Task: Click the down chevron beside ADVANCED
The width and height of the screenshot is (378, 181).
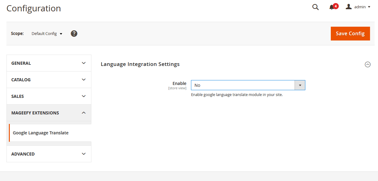Action: pos(84,154)
